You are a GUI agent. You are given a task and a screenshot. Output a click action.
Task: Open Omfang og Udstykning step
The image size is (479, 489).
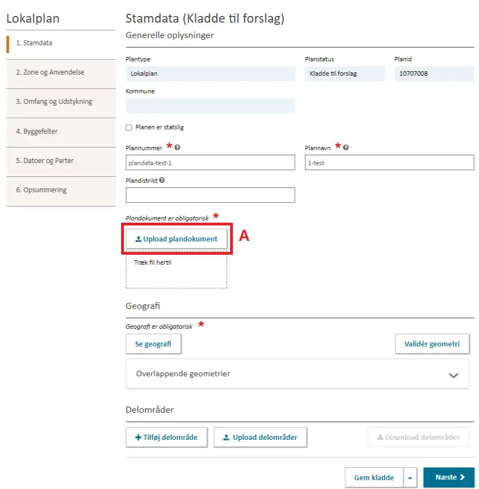click(61, 102)
